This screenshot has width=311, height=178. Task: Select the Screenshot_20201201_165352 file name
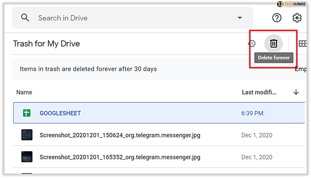pos(120,157)
